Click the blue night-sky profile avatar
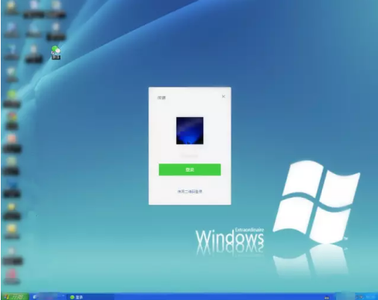The image size is (378, 300). 190,131
